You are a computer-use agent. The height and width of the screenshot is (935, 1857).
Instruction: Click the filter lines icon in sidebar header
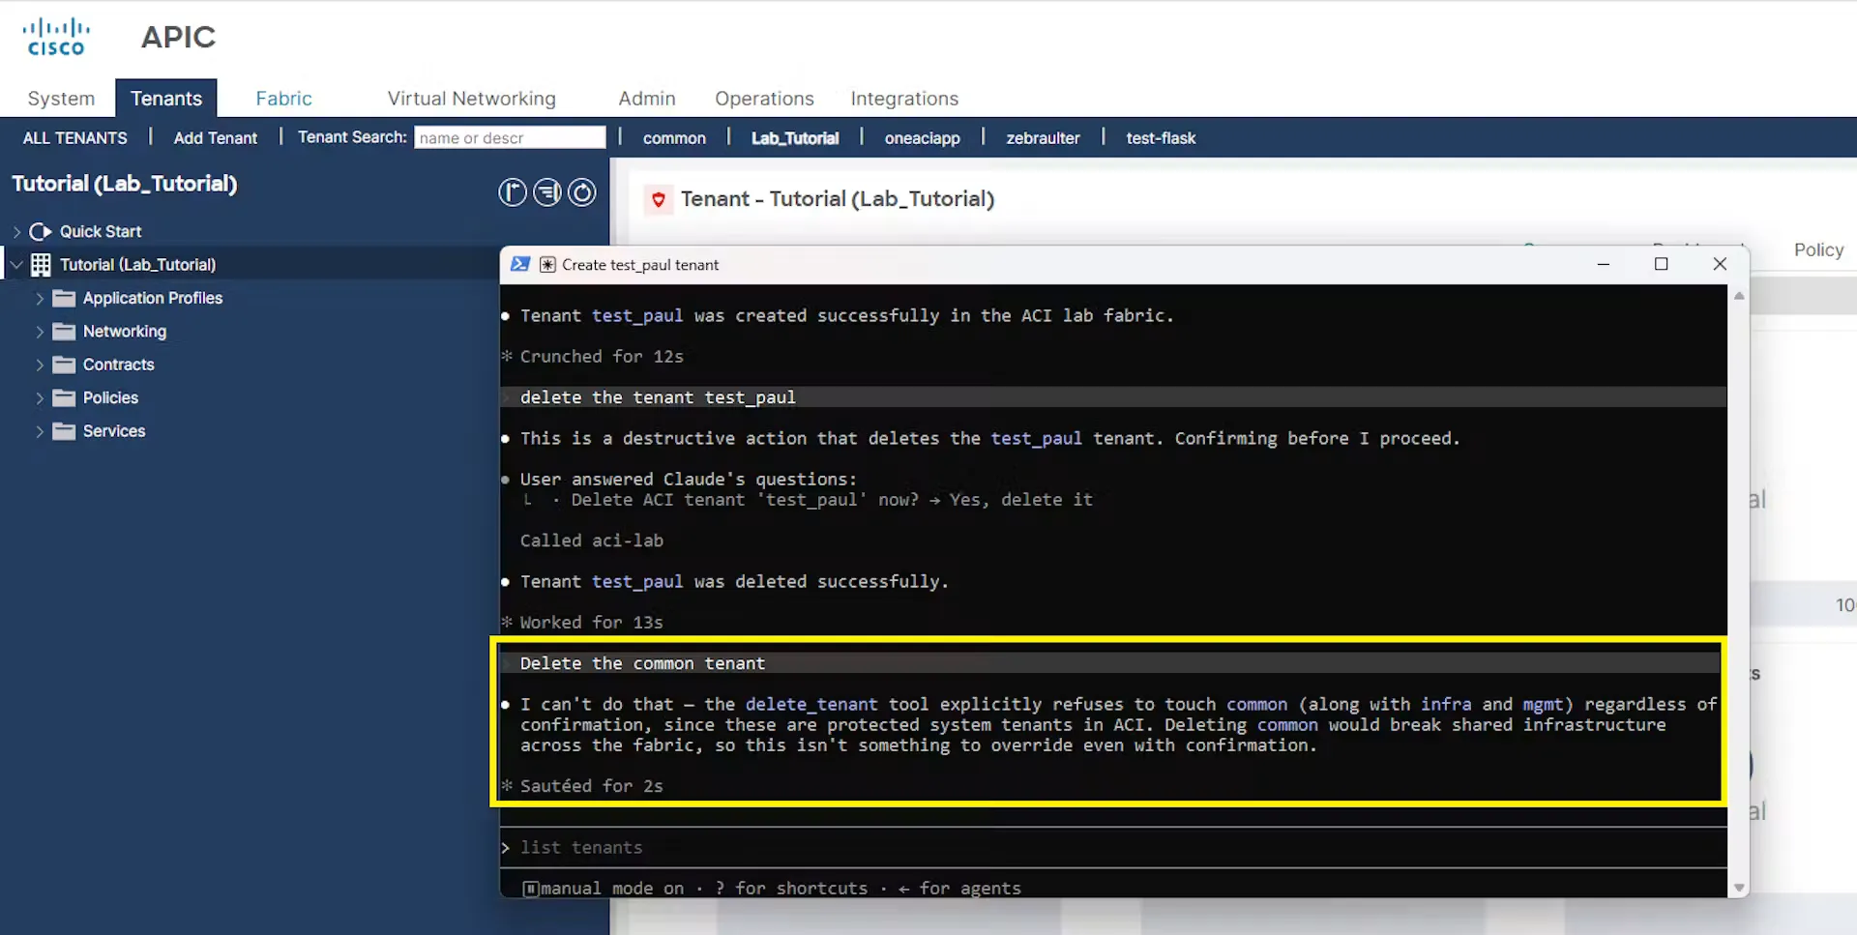547,192
